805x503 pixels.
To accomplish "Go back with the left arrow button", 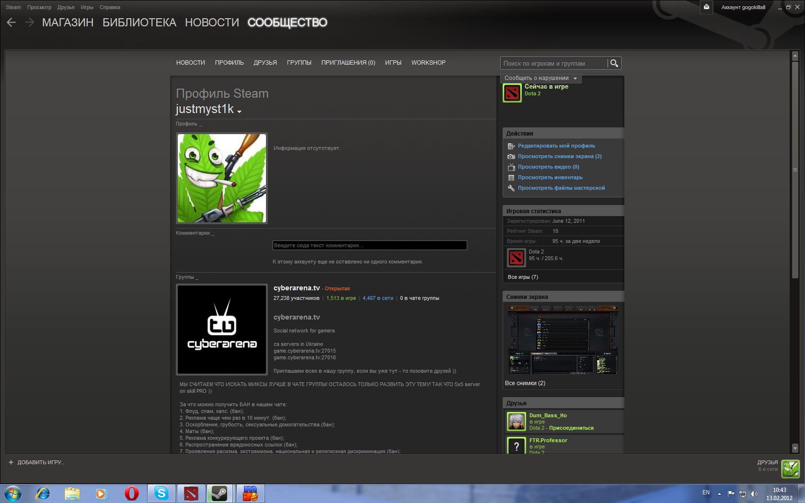I will 11,23.
